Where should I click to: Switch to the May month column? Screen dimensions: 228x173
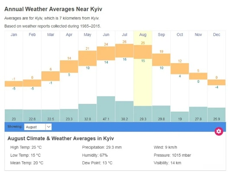point(88,35)
